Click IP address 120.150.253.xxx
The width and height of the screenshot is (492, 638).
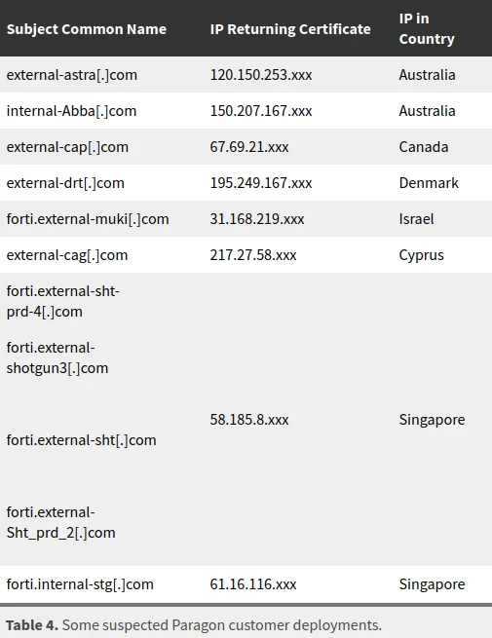[261, 75]
